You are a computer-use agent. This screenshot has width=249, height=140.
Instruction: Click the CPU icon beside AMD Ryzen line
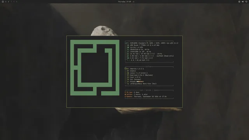[x=128, y=45]
